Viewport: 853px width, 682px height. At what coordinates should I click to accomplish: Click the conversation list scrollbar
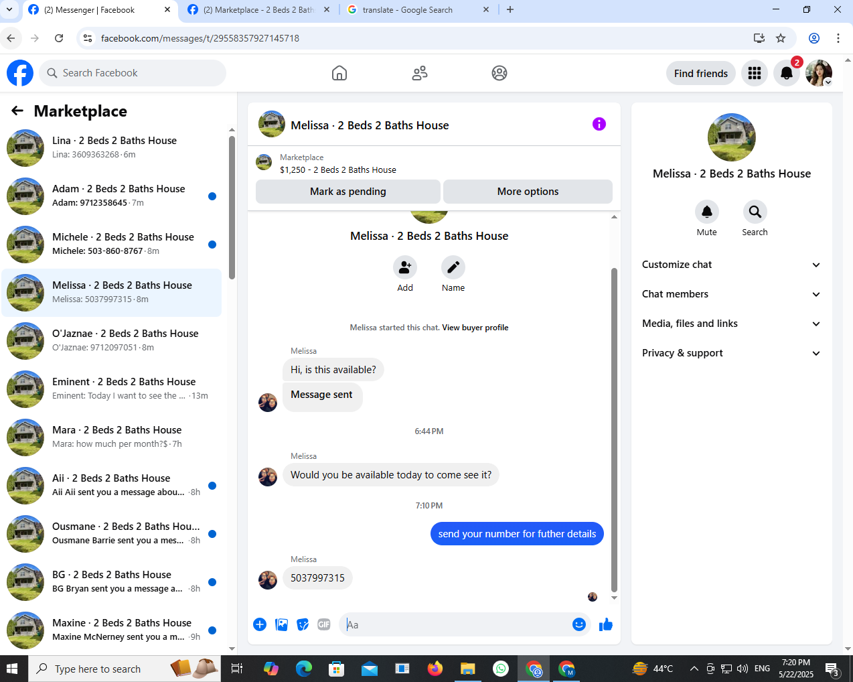(x=232, y=208)
